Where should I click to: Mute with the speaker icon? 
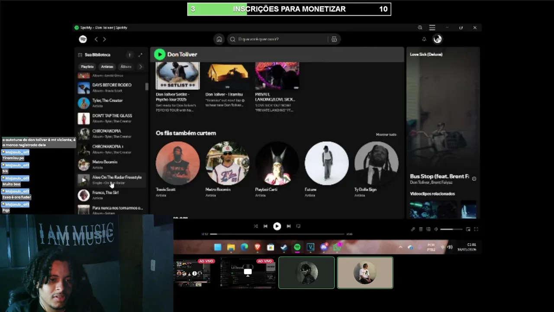click(436, 229)
